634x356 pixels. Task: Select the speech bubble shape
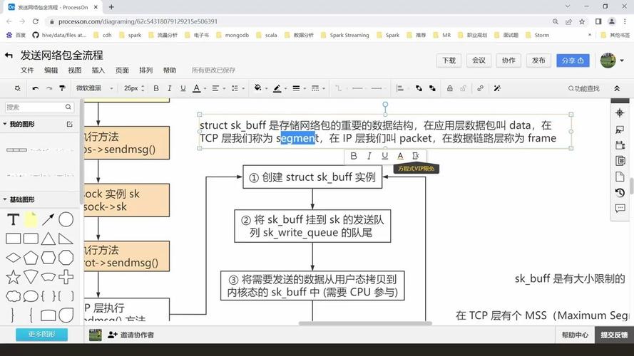click(31, 296)
